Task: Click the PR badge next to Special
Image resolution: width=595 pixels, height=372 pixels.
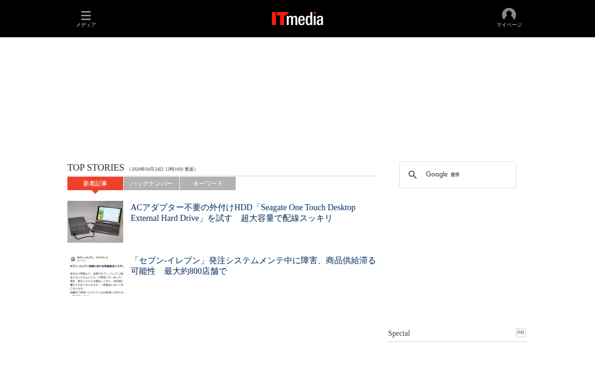Action: [521, 332]
